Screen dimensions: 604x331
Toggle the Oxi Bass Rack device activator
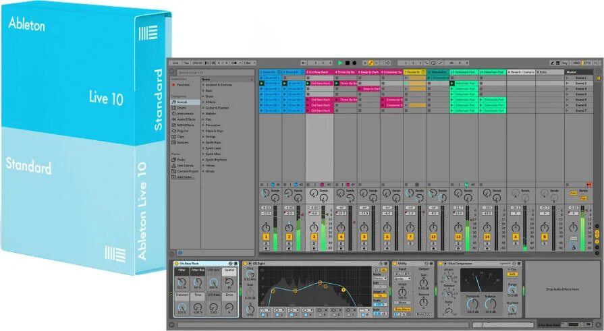click(x=176, y=264)
